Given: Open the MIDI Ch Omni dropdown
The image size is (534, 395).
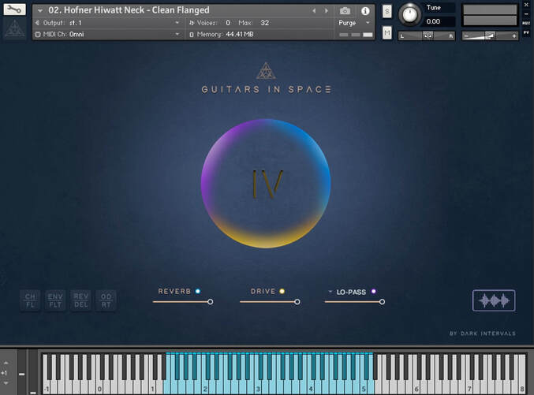Looking at the screenshot, I should coord(177,35).
